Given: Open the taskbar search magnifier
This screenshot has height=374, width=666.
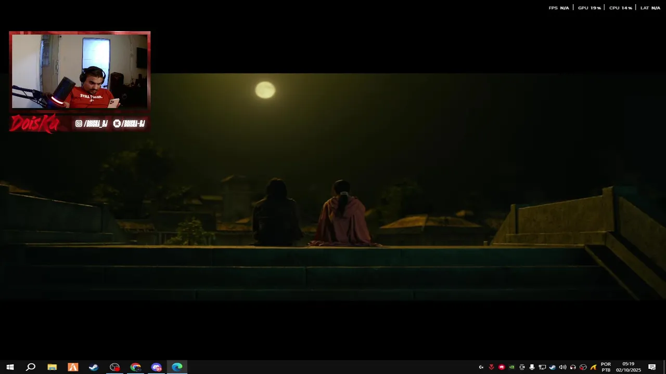Looking at the screenshot, I should (31, 367).
